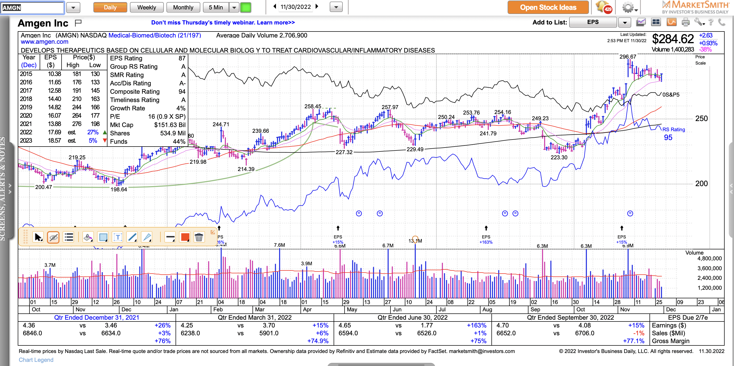Screen dimensions: 734x366
Task: Open the Chart Legend link
Action: coord(36,360)
